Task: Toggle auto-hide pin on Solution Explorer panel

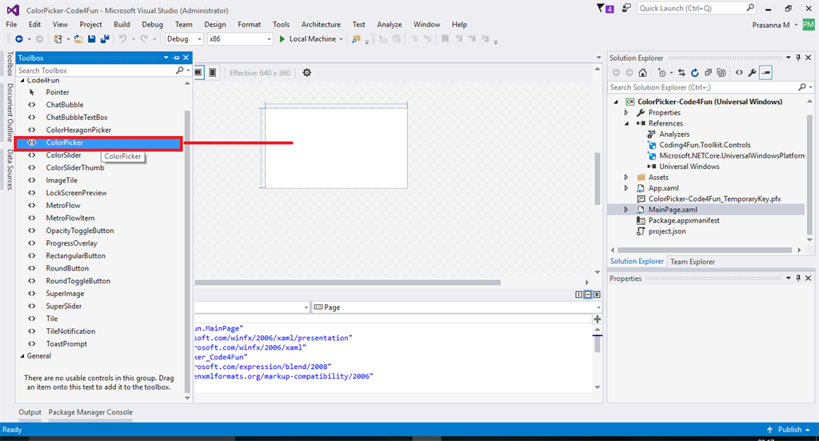Action: pos(798,58)
